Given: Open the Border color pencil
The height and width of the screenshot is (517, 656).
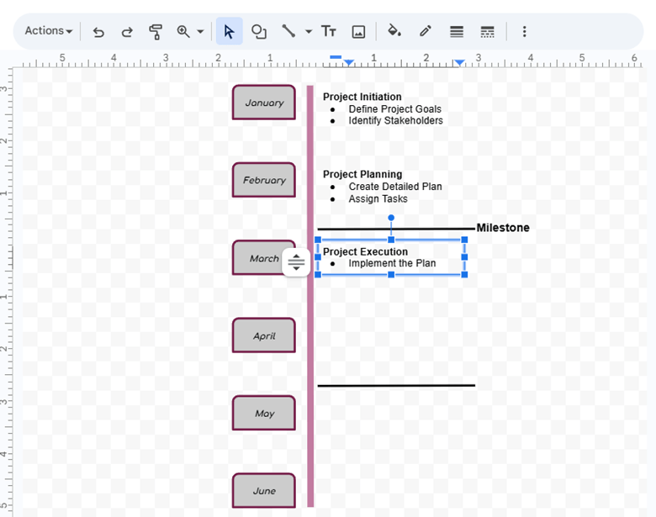Looking at the screenshot, I should pos(426,31).
